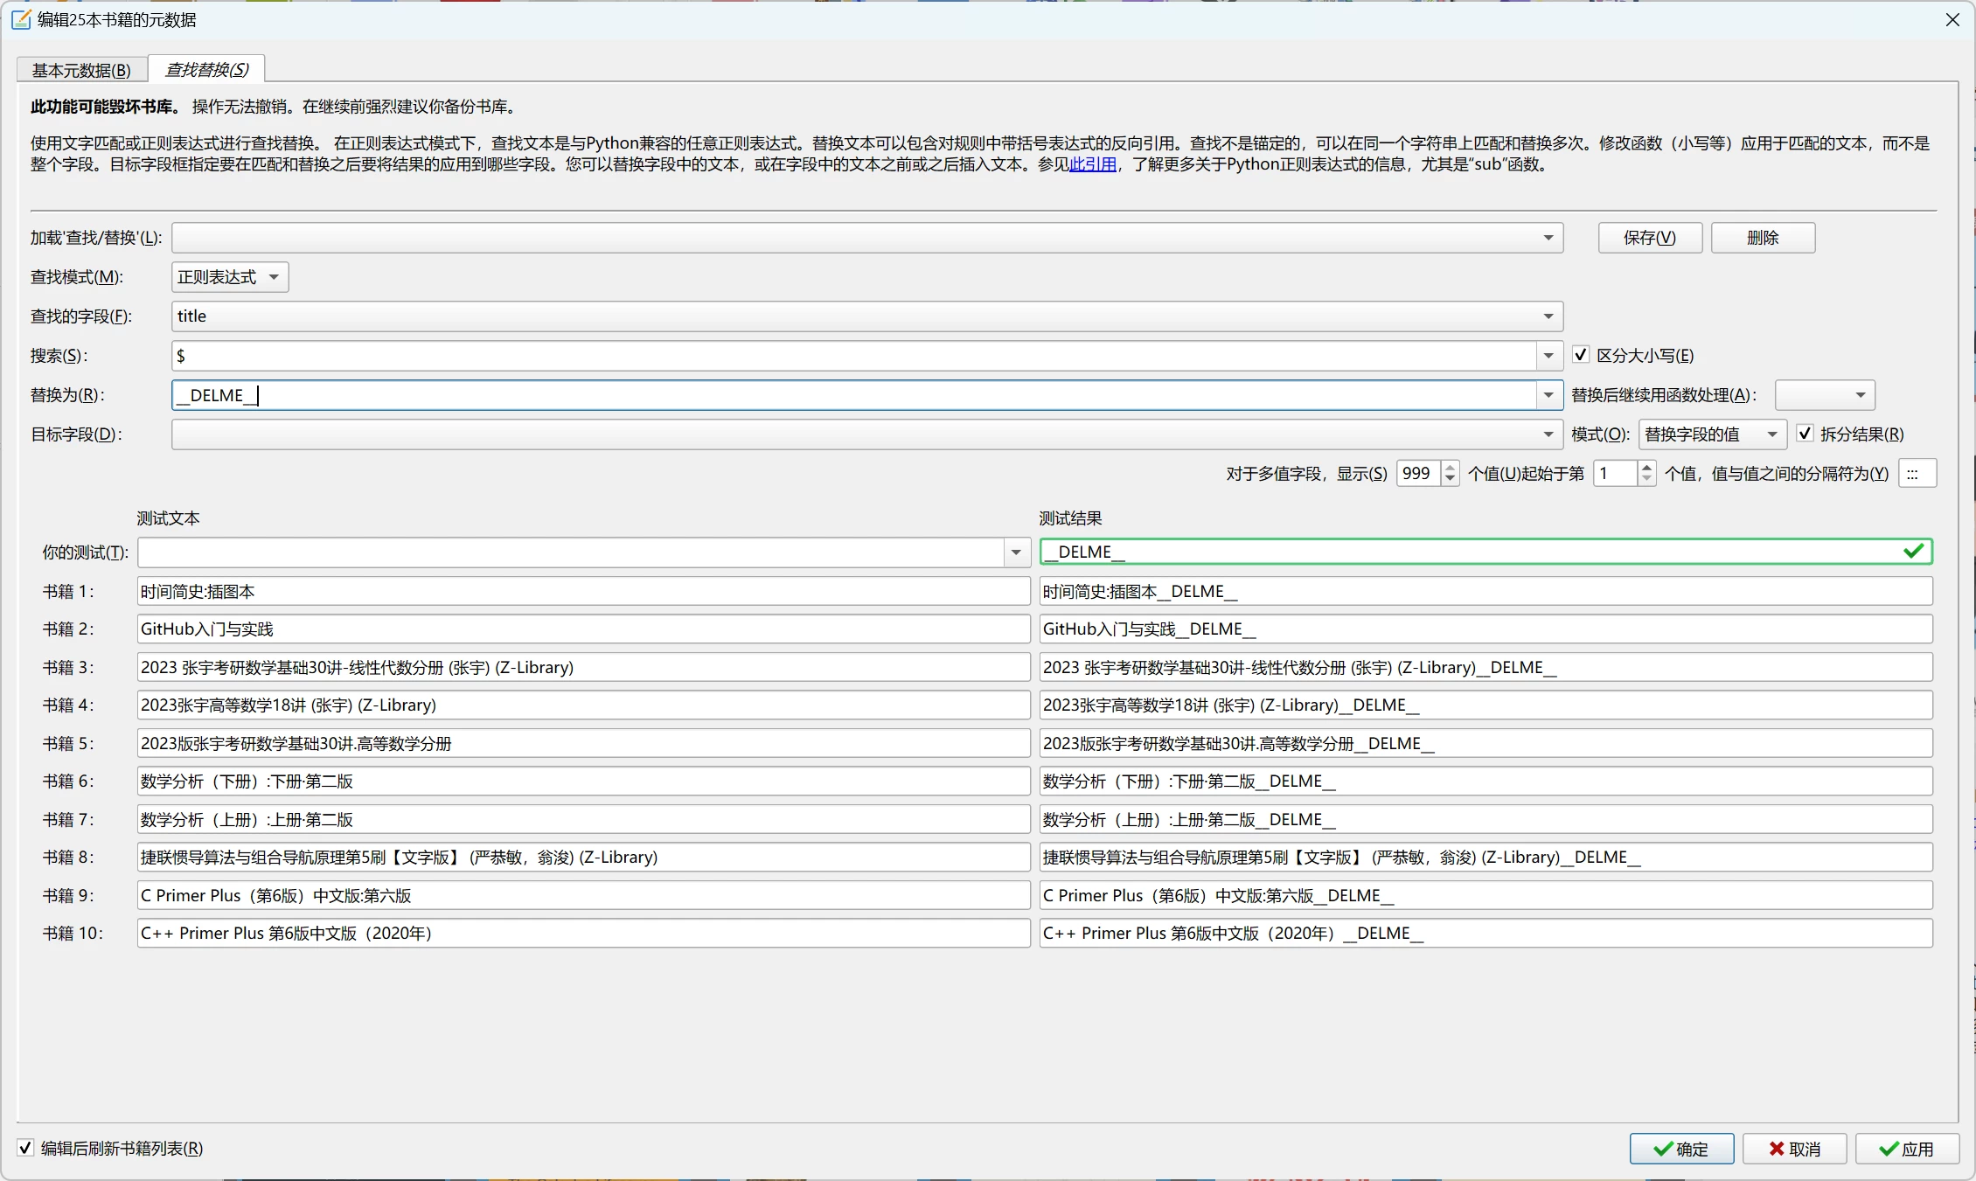Click 书籍 1 test text 时间简史:插图本
1976x1181 pixels.
point(583,591)
